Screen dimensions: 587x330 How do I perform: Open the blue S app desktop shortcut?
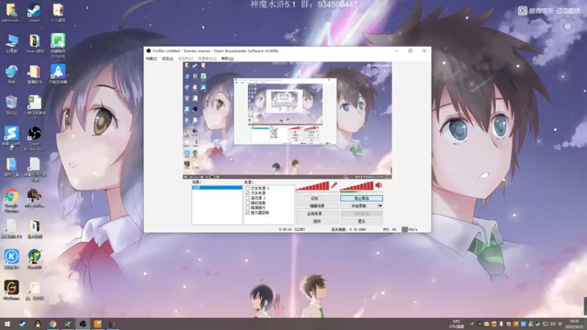[11, 139]
